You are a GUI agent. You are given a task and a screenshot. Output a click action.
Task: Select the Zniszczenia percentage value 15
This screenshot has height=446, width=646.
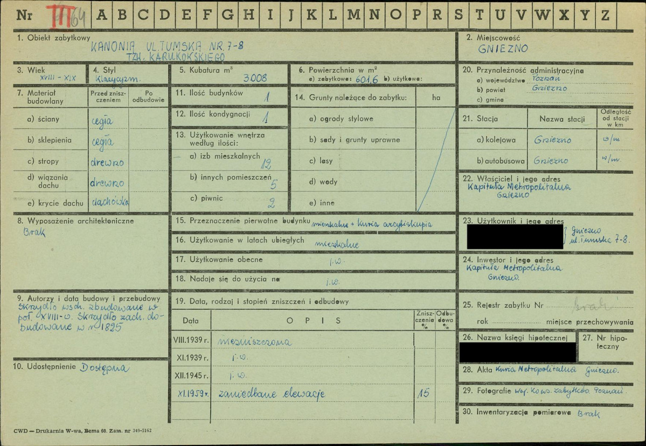(x=424, y=394)
